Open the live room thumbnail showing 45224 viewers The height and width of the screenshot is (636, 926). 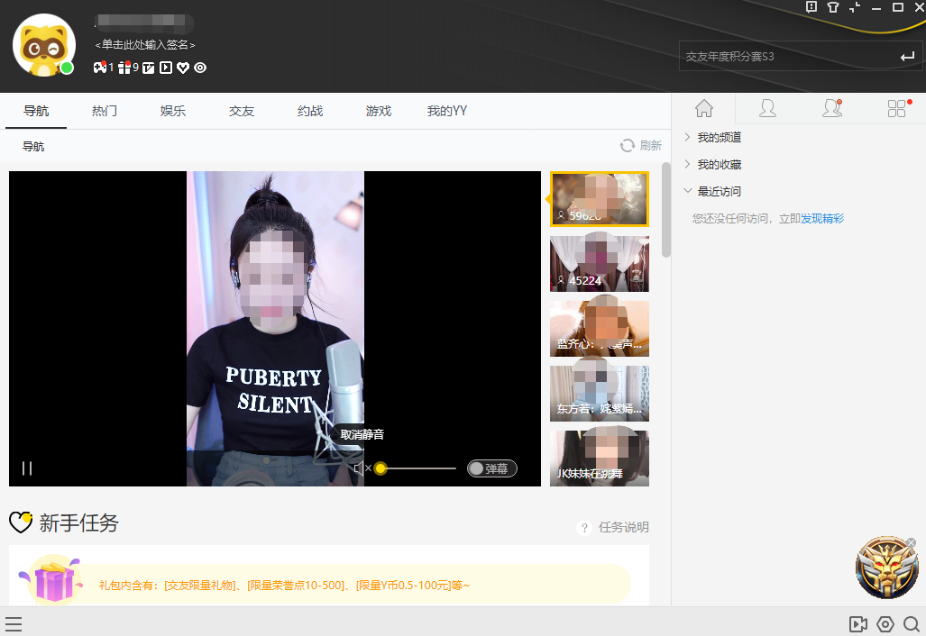click(599, 263)
